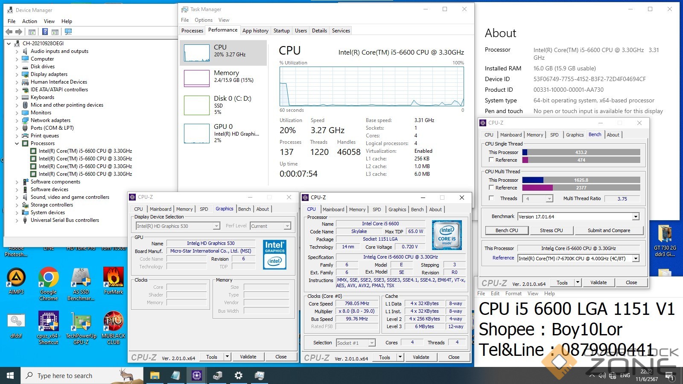Click the blue Help icon in Device Manager toolbar
Image resolution: width=683 pixels, height=384 pixels.
click(x=45, y=32)
